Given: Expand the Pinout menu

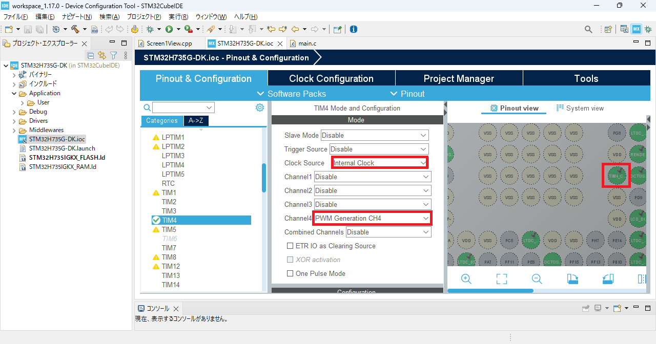Looking at the screenshot, I should tap(407, 94).
